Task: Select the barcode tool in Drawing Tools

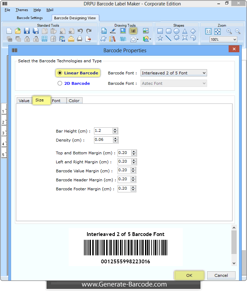Action: pos(134,31)
